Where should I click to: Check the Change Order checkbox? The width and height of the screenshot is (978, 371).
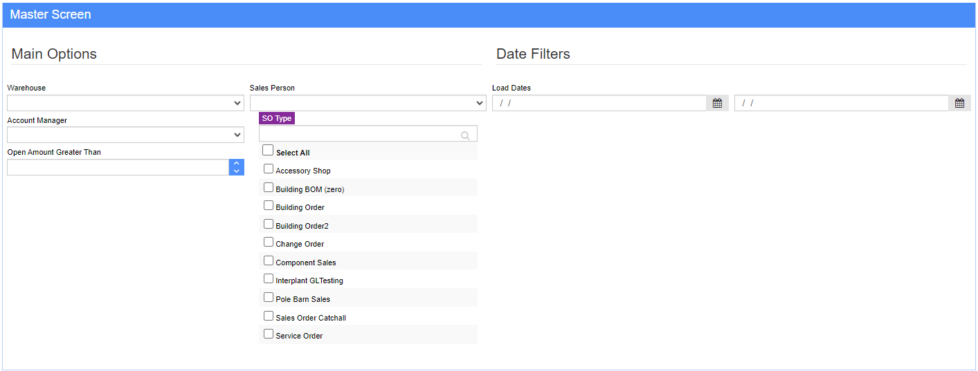[x=269, y=242]
